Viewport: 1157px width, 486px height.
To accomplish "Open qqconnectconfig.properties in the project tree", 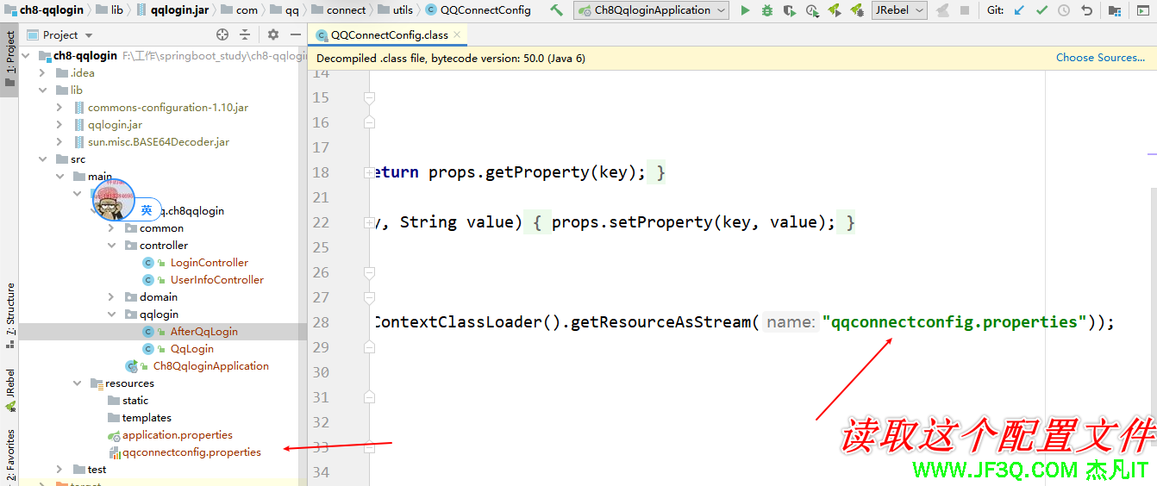I will (191, 452).
